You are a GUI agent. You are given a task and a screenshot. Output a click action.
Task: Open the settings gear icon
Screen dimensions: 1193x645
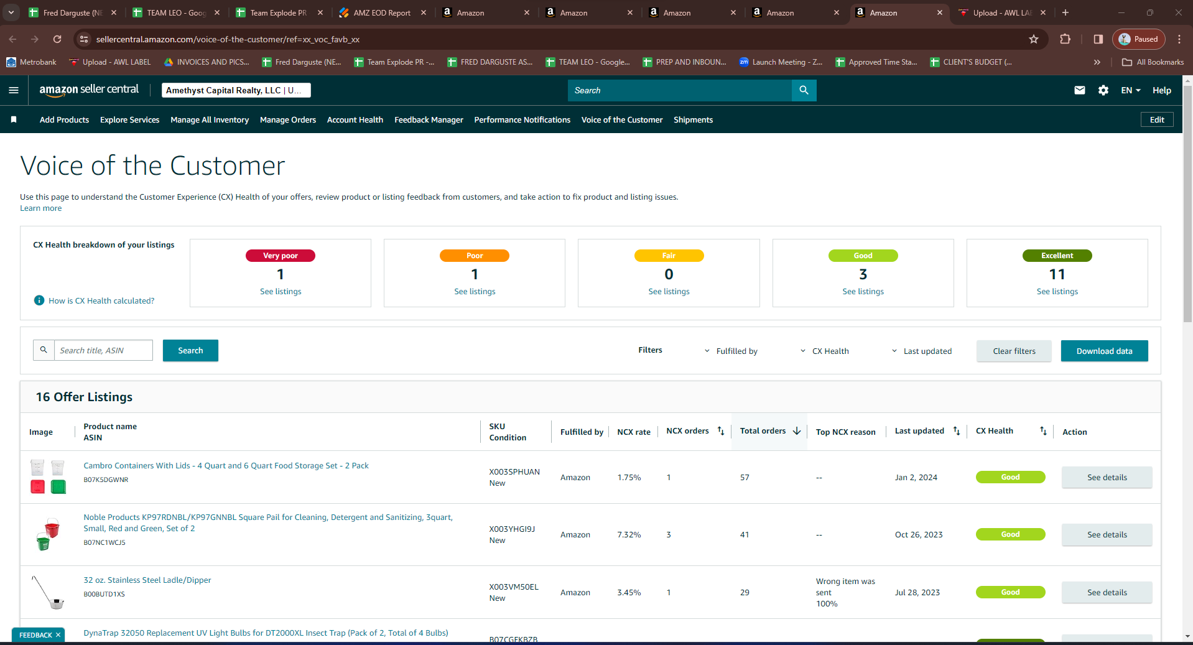[1103, 90]
